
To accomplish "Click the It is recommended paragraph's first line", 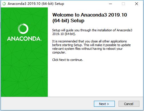I will [89, 41].
